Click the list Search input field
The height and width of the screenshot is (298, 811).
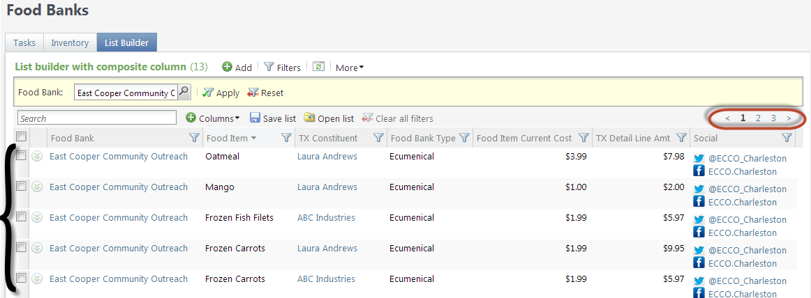click(97, 118)
